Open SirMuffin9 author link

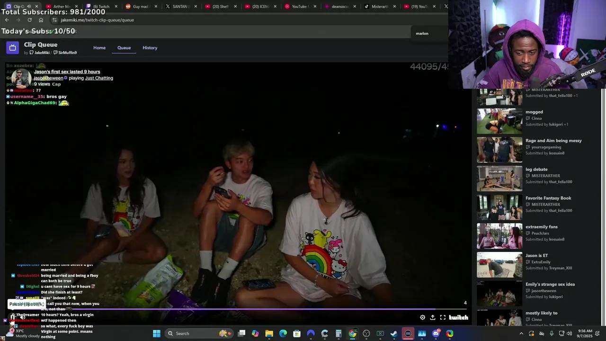(65, 53)
